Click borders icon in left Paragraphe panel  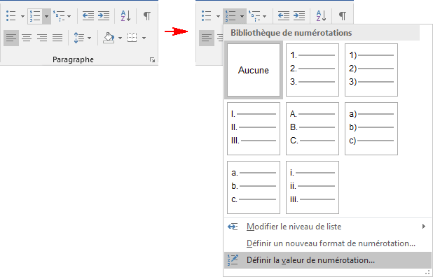[132, 38]
